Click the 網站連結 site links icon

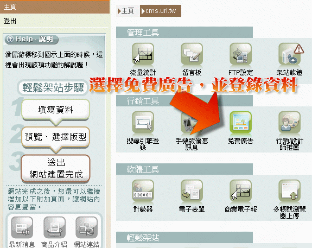pyautogui.click(x=87, y=227)
